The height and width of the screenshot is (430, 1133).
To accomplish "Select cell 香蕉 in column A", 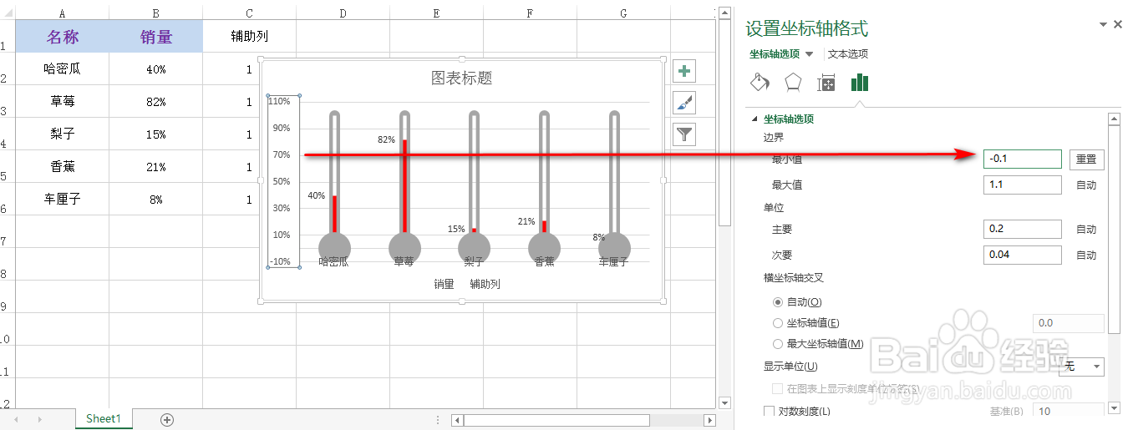I will (62, 167).
